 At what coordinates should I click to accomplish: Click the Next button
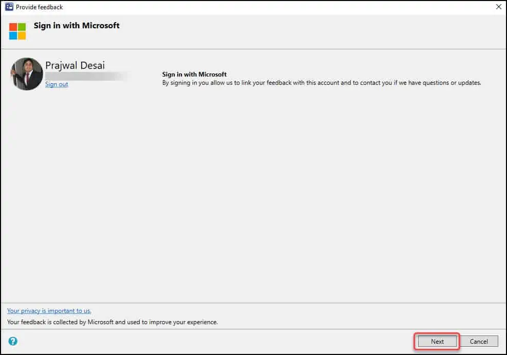click(437, 341)
